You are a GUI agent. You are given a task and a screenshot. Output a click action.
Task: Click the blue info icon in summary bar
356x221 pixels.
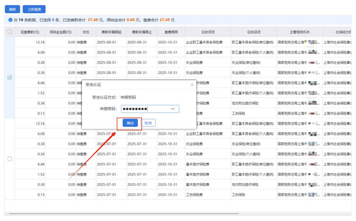10,20
